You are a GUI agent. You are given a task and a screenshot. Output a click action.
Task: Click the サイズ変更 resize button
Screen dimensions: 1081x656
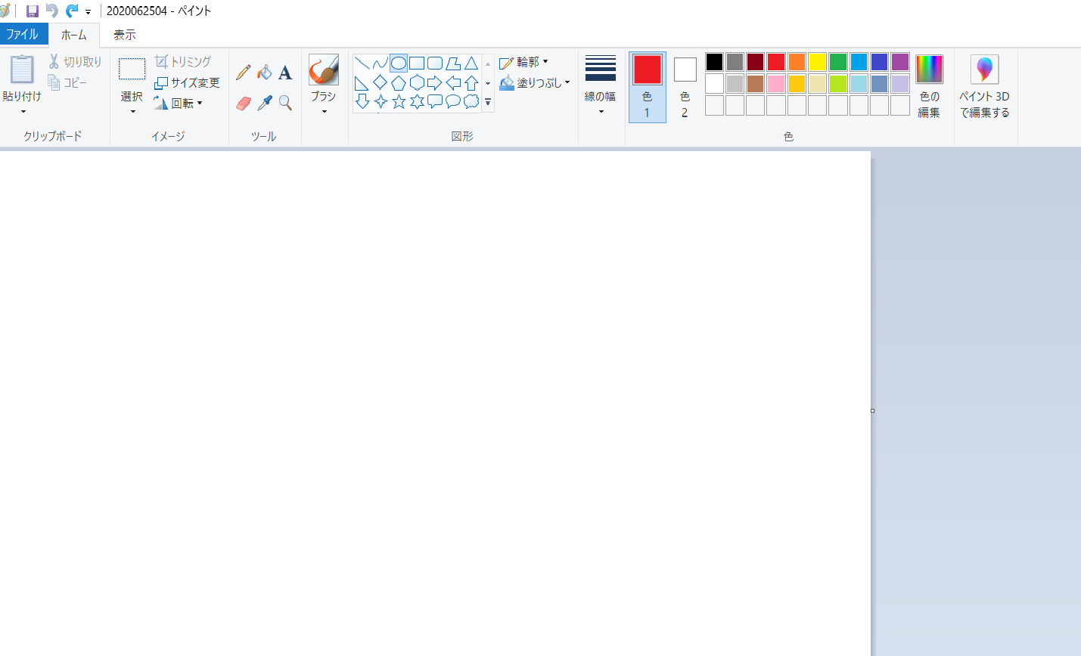point(187,82)
